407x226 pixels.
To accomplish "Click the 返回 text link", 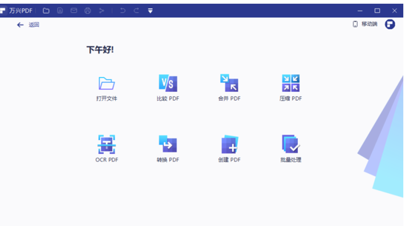I will pyautogui.click(x=34, y=24).
